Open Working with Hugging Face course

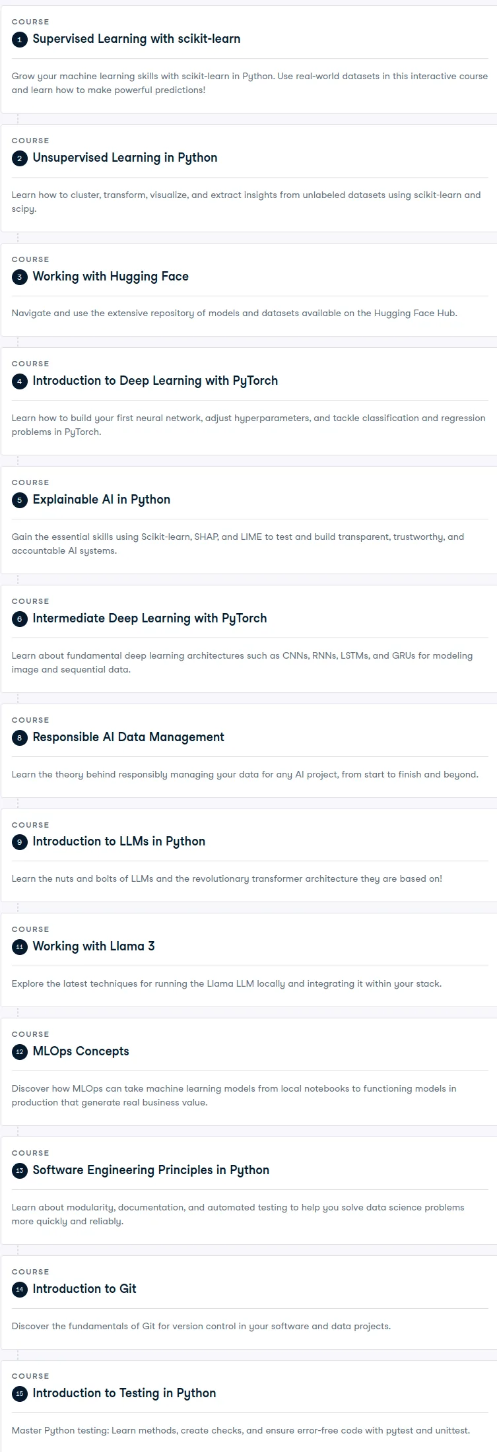point(111,277)
